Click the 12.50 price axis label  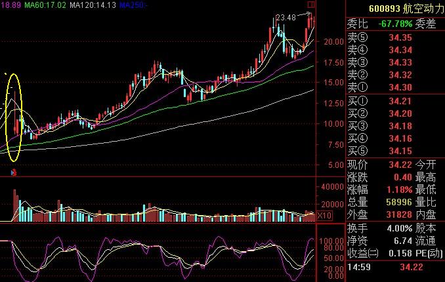point(333,103)
